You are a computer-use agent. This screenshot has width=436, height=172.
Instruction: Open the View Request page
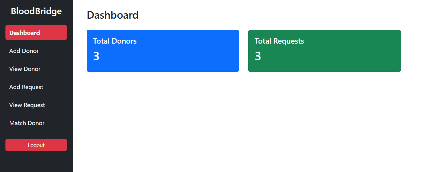coord(27,105)
